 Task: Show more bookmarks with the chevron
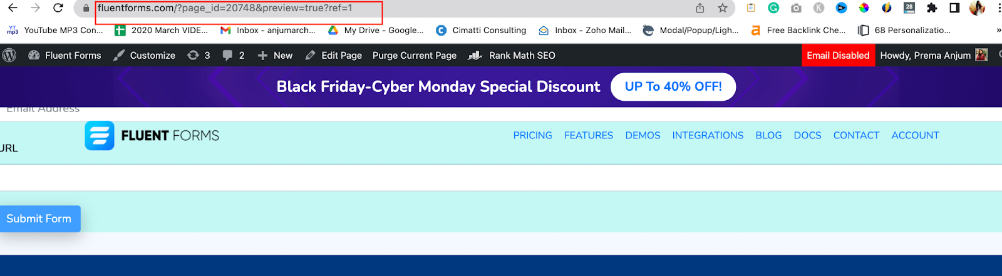(x=998, y=30)
